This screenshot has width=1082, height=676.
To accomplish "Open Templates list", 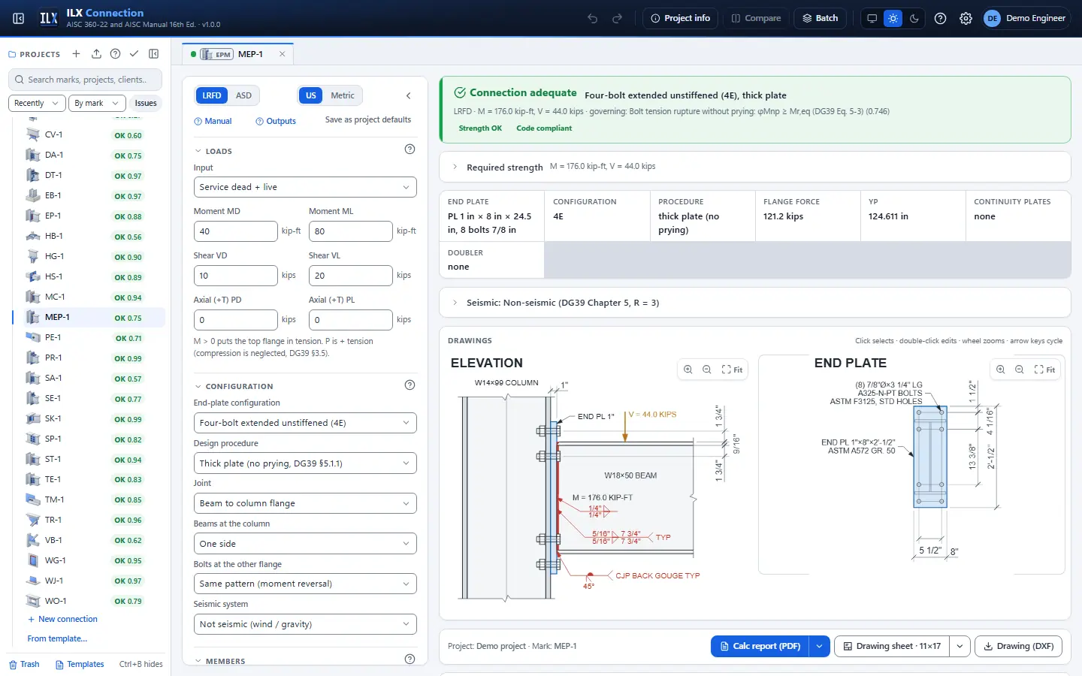I will pyautogui.click(x=80, y=664).
